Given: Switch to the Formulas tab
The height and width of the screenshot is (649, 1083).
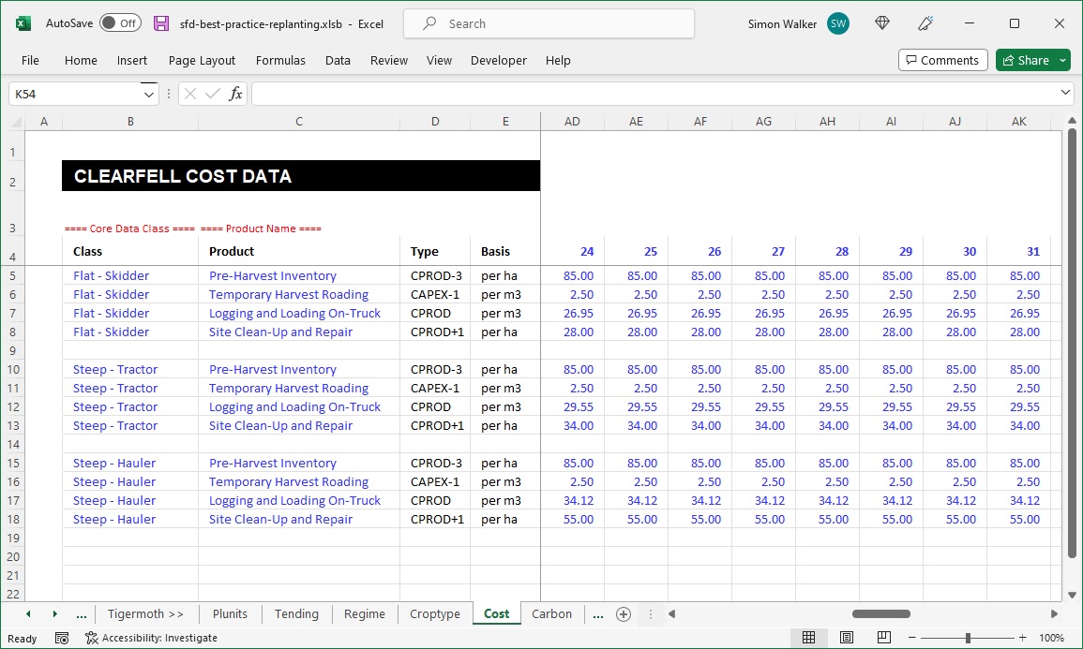Looking at the screenshot, I should tap(280, 61).
